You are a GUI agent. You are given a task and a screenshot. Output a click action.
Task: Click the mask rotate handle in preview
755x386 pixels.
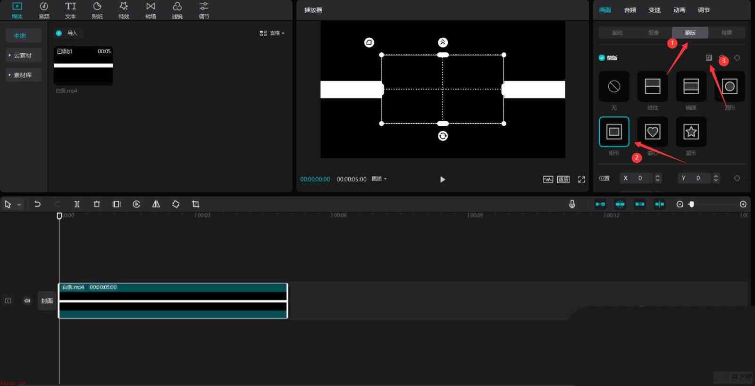tap(443, 136)
